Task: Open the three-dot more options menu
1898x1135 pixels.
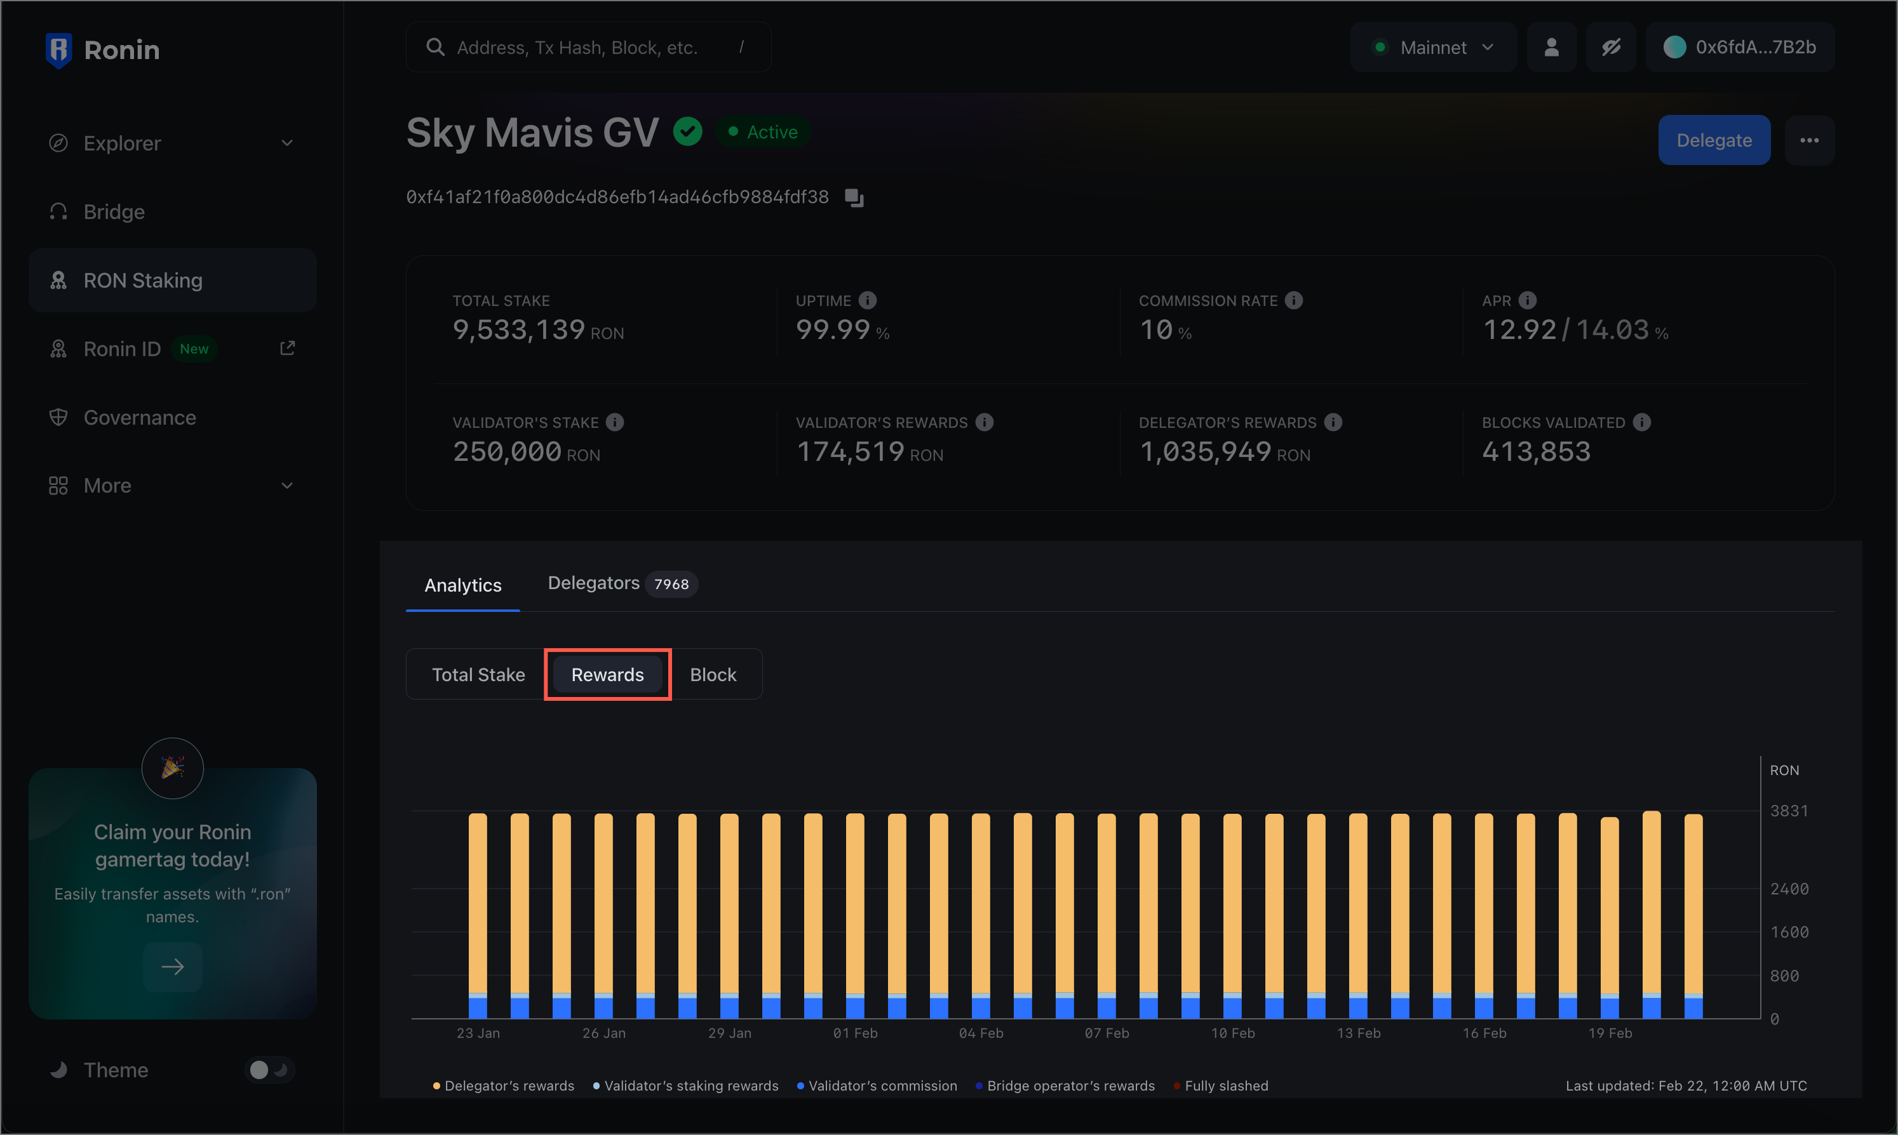Action: coord(1809,141)
